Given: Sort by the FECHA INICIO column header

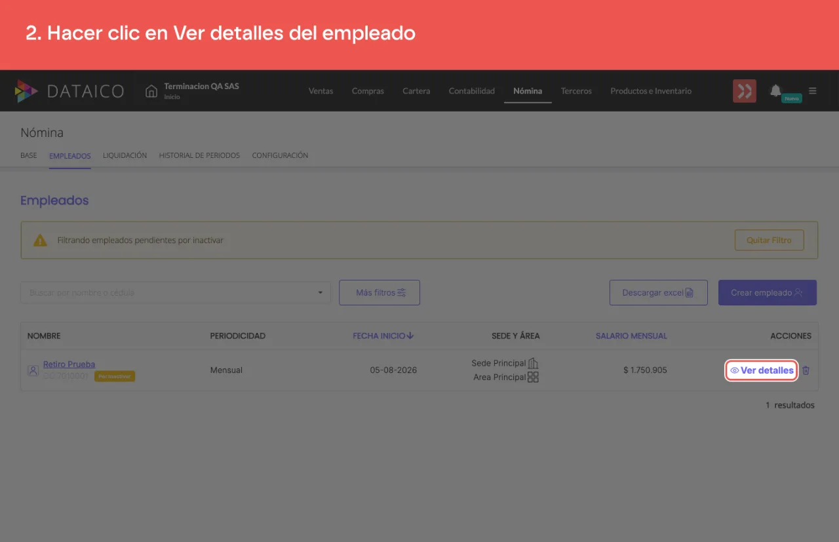Looking at the screenshot, I should [383, 336].
